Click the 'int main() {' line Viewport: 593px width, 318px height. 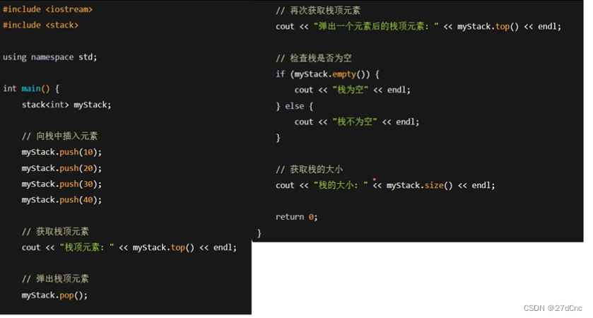[31, 89]
